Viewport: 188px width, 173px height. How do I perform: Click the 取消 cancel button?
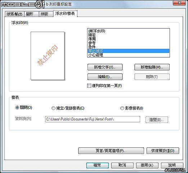pos(122,165)
